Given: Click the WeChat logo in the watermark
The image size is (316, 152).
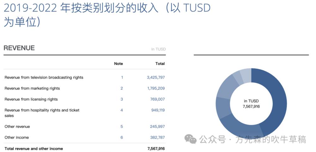Looking at the screenshot, I should point(191,138).
